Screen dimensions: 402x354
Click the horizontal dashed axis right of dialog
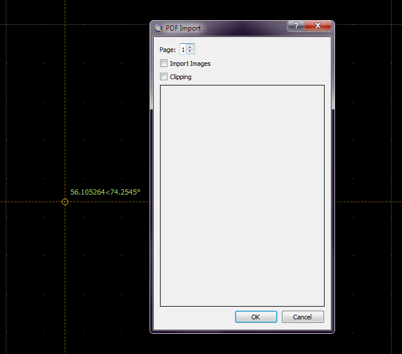[x=370, y=202]
